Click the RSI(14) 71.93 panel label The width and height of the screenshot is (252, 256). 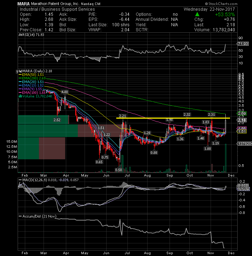click(x=33, y=35)
